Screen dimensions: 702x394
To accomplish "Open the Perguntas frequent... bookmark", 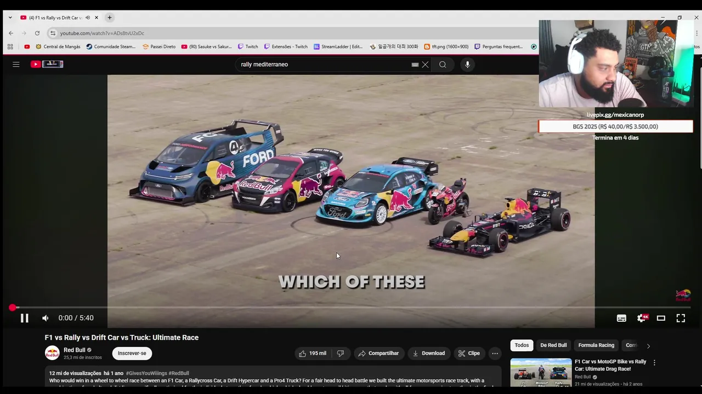I will click(x=499, y=47).
